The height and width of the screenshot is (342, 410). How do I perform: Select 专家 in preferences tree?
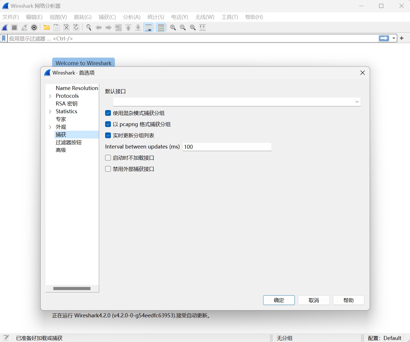(x=61, y=119)
